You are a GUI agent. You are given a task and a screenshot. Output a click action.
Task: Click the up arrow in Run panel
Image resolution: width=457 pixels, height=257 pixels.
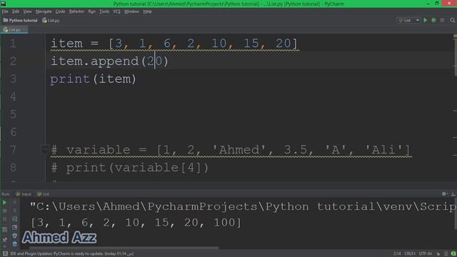14,203
